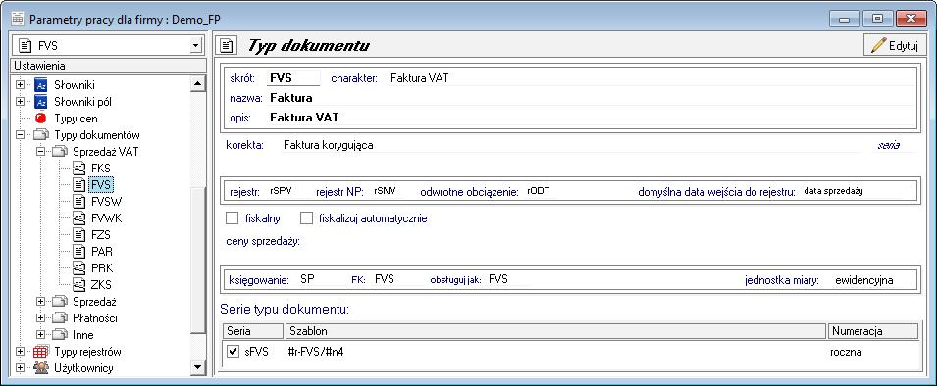Select the ZKS tree item
Screen dimensions: 937x386
(101, 285)
